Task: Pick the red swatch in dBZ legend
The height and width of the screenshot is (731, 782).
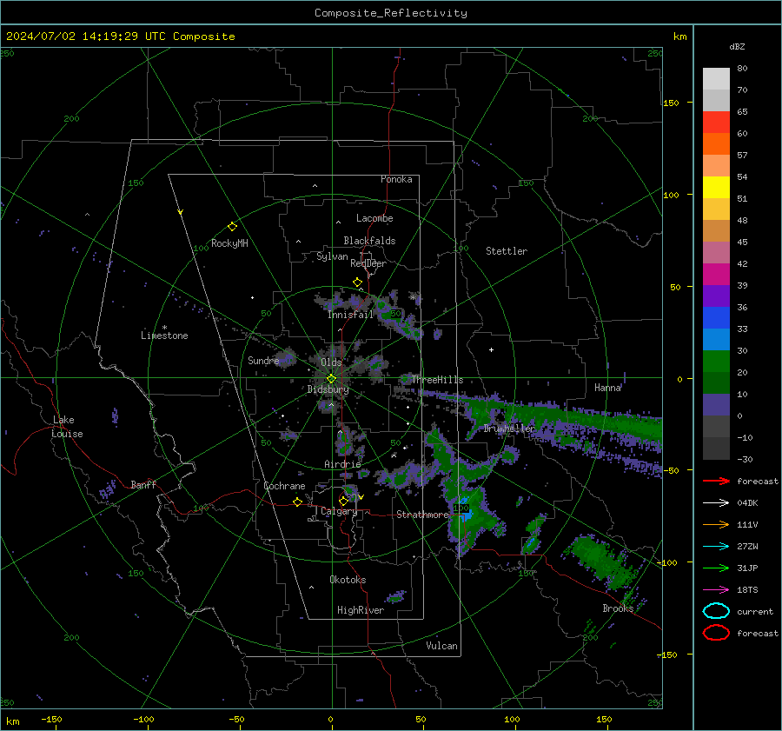Action: [x=716, y=122]
